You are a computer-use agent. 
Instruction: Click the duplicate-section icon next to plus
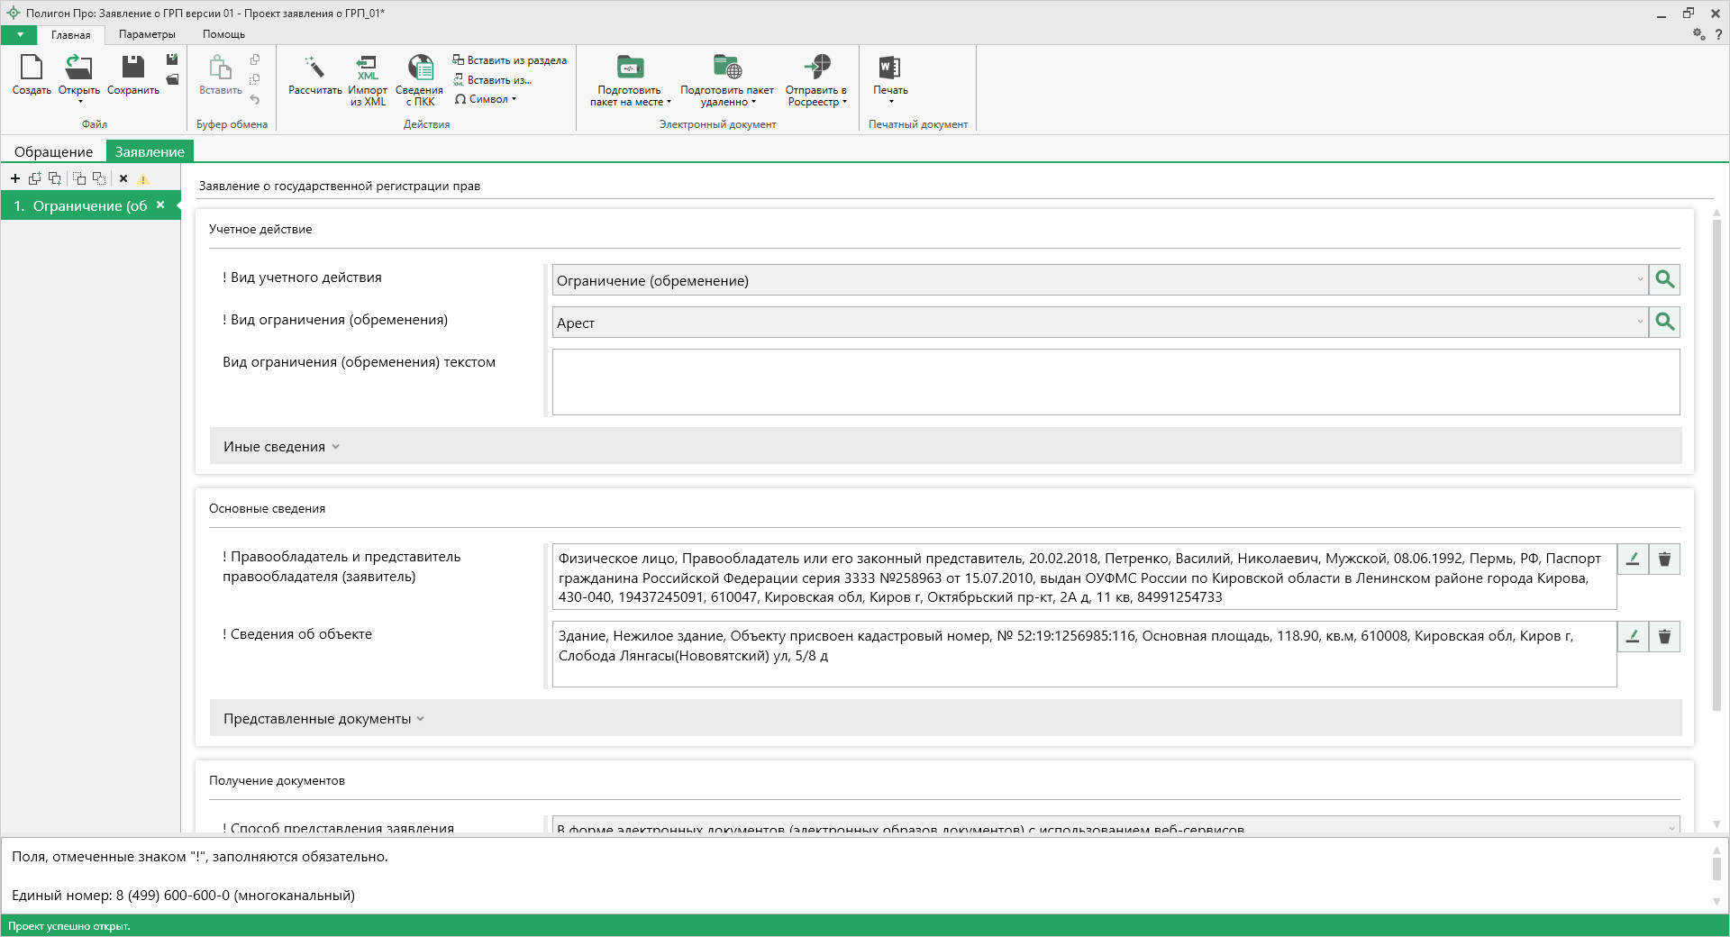click(35, 178)
